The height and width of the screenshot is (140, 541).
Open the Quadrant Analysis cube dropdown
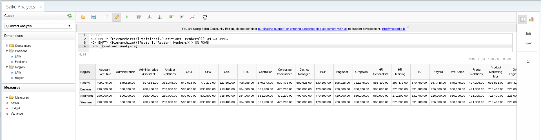pyautogui.click(x=38, y=26)
